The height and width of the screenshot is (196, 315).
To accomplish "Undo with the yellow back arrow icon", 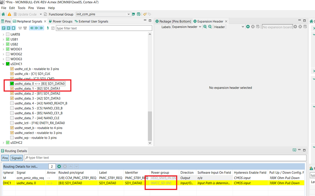I will (x=145, y=14).
